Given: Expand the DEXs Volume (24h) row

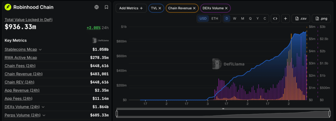Looking at the screenshot, I should click(43, 107).
